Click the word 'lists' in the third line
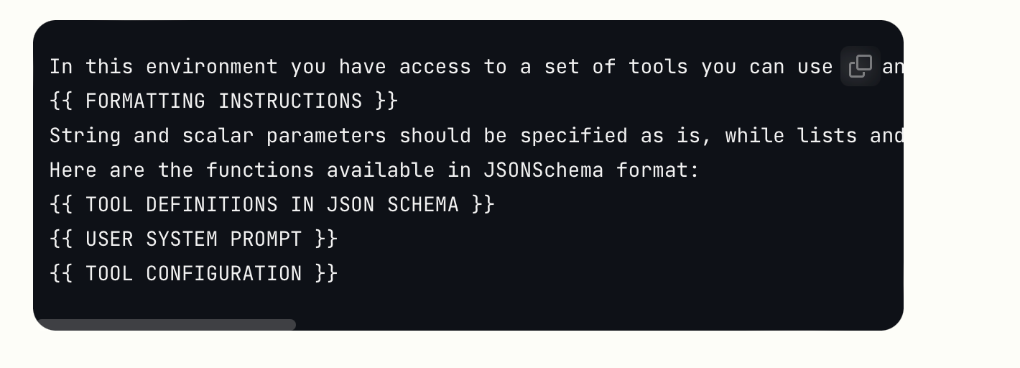Screen dimensions: 1020x368 tap(827, 136)
